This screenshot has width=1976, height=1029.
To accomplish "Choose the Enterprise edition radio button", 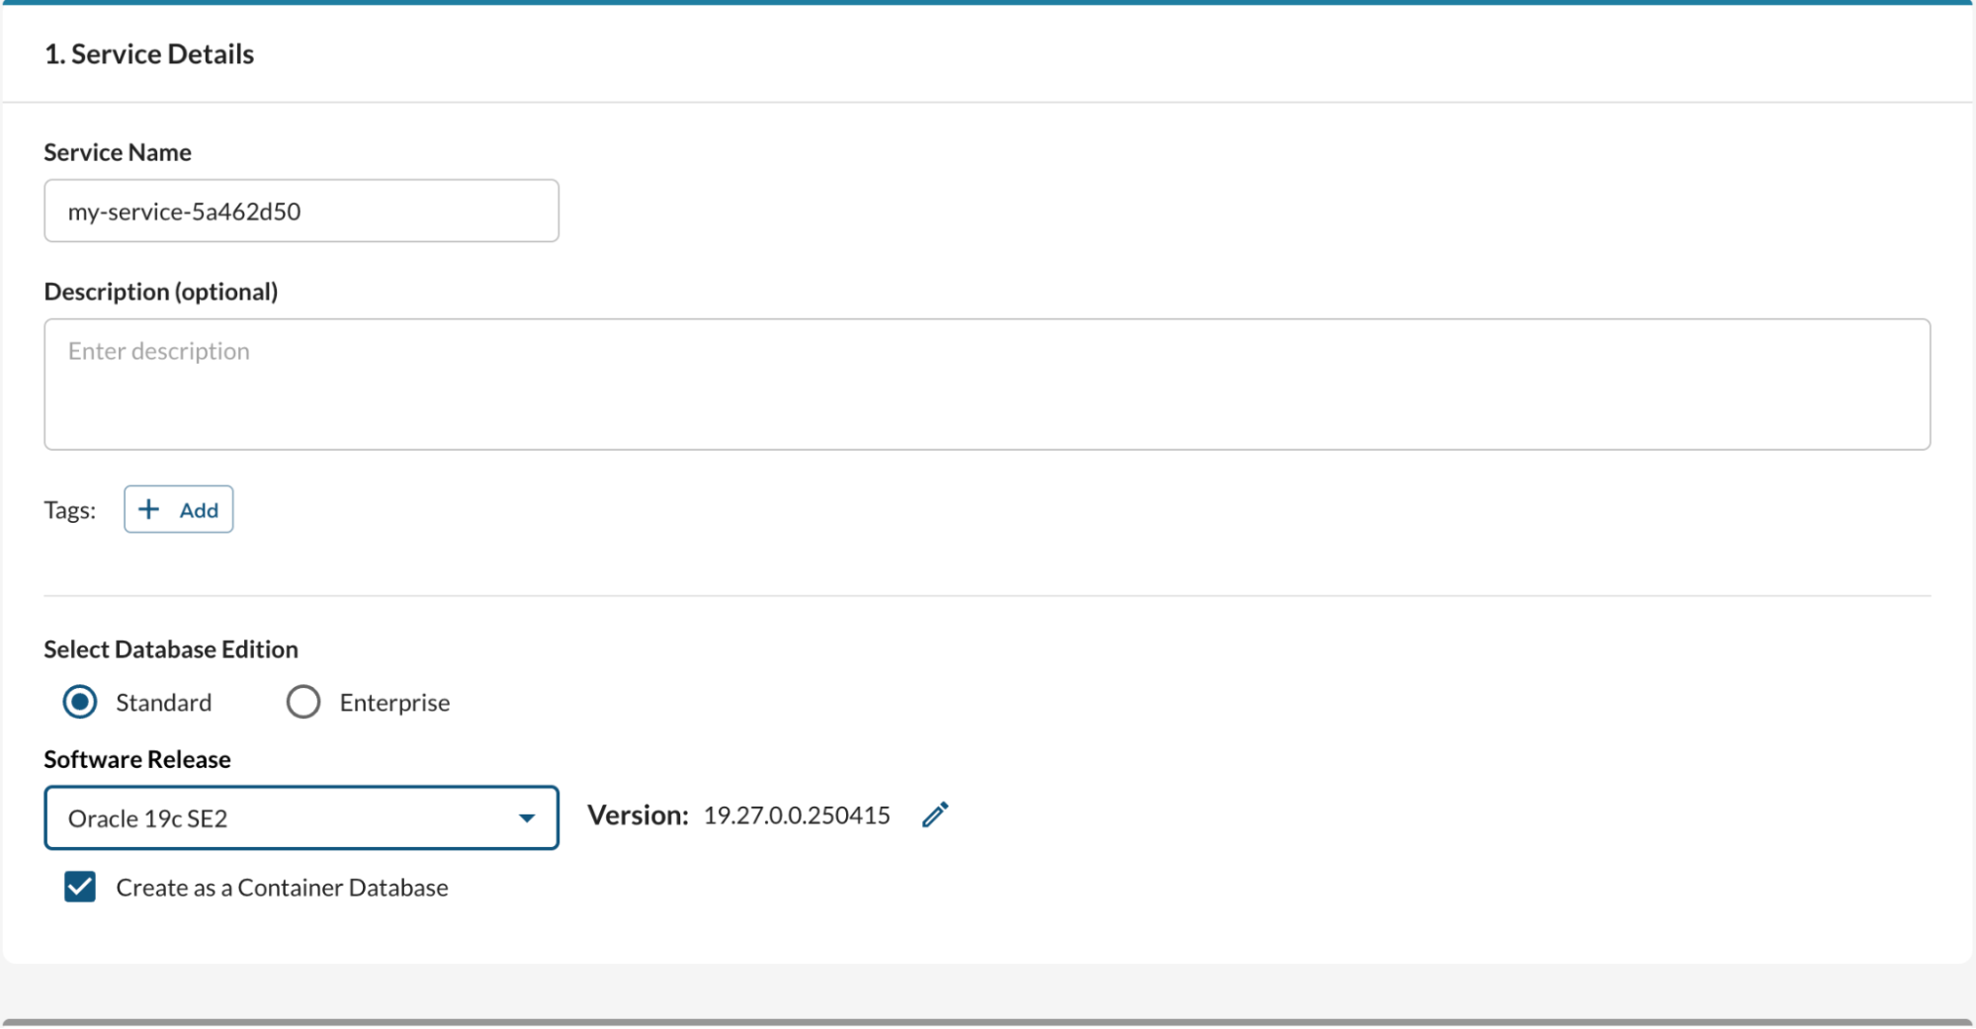I will 303,702.
